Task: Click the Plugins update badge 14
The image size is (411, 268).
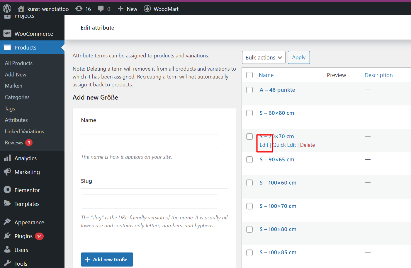Action: 39,236
